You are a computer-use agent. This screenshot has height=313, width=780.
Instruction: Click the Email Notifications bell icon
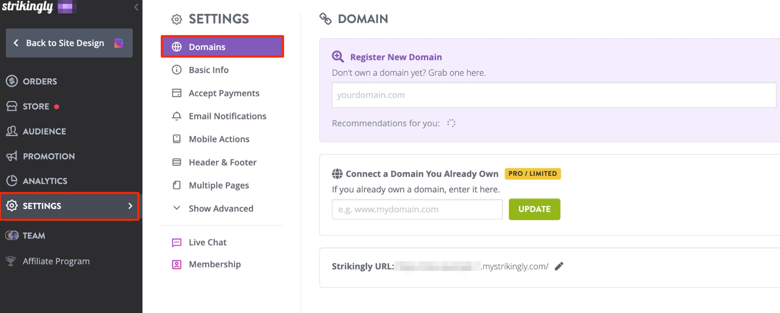(177, 116)
